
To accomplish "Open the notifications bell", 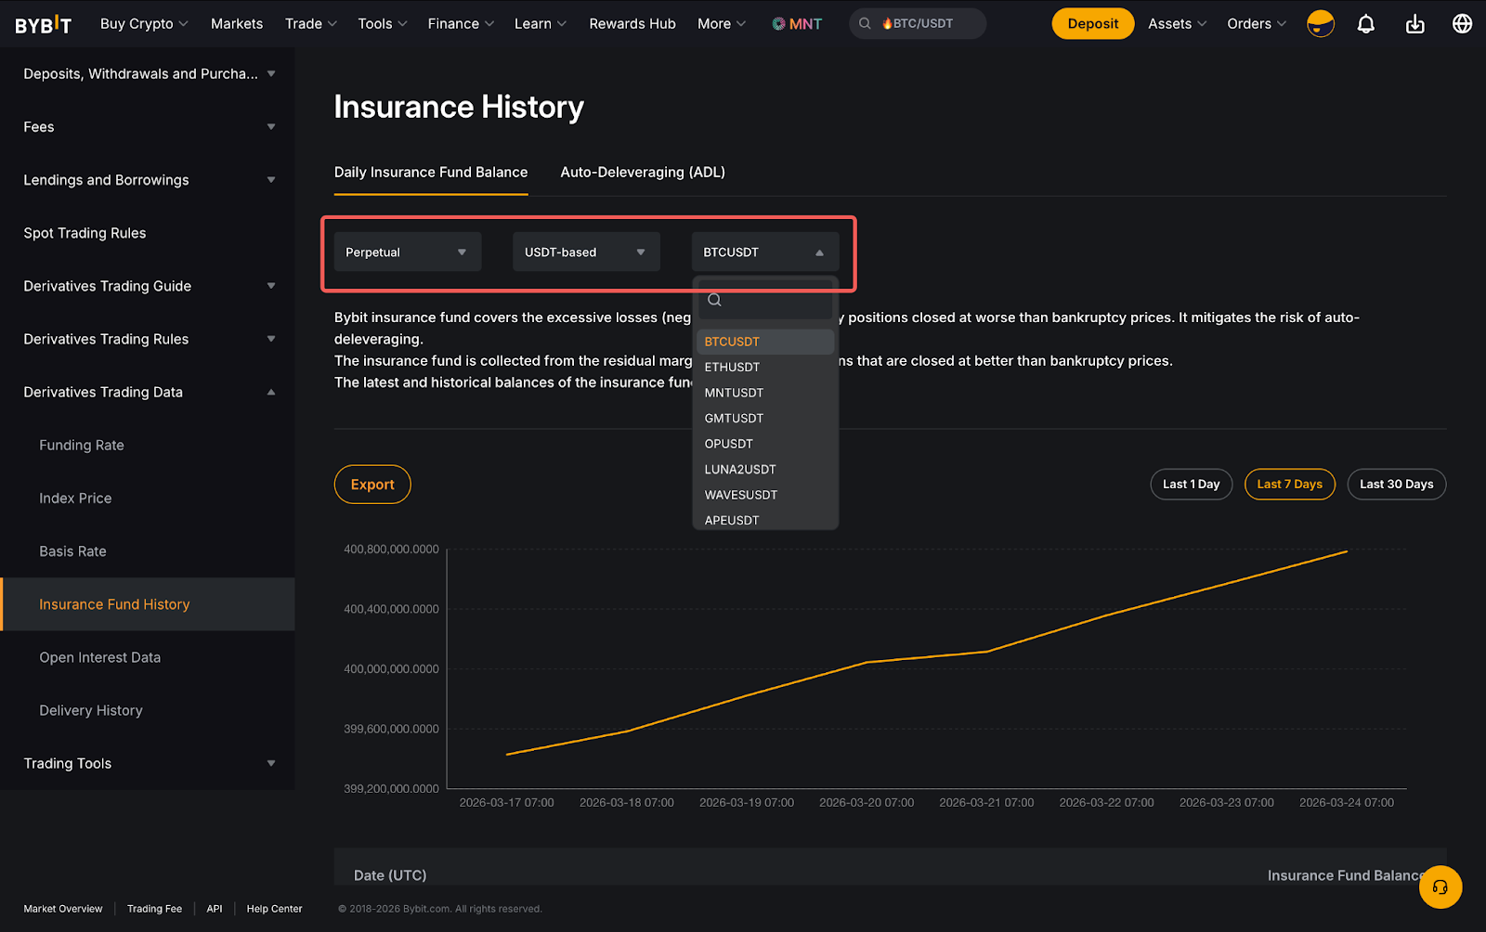I will point(1365,24).
